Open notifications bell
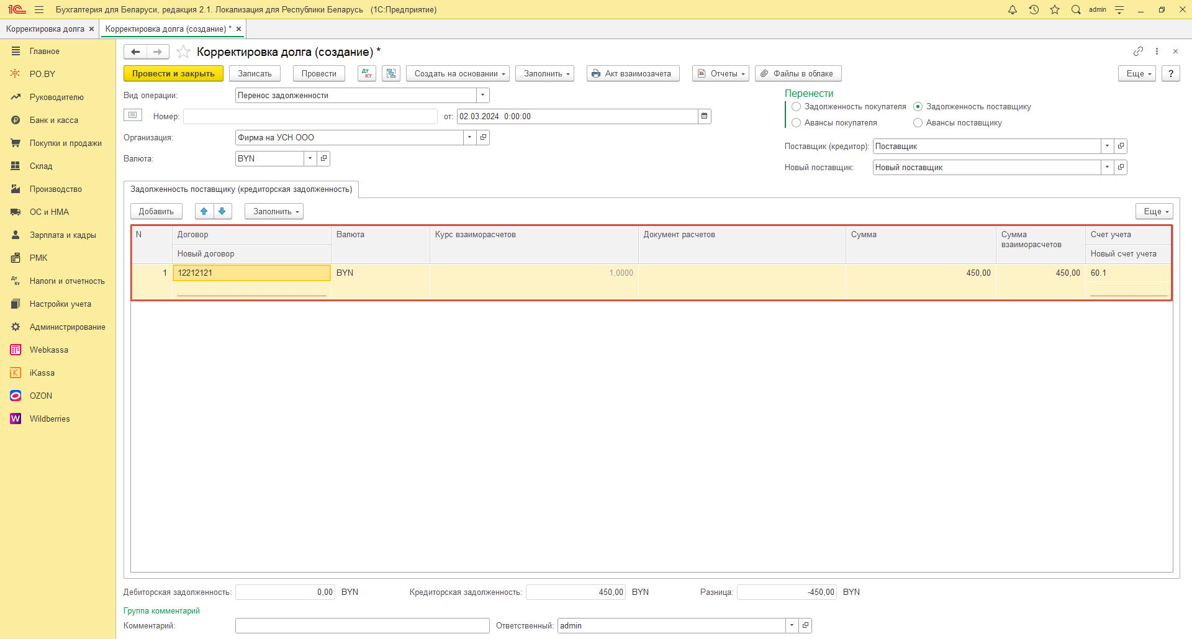 pyautogui.click(x=1013, y=9)
